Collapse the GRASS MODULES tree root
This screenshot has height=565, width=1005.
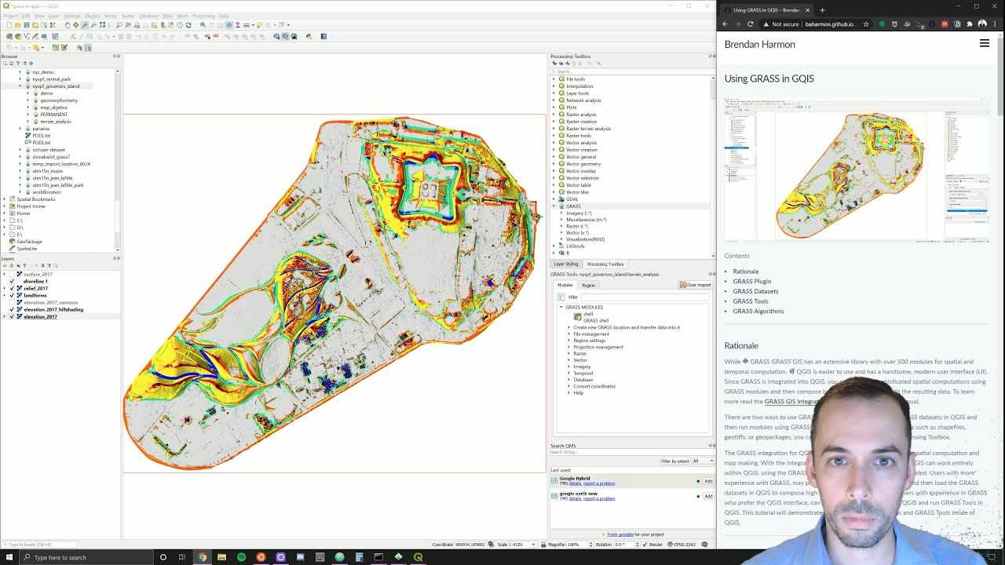[561, 308]
